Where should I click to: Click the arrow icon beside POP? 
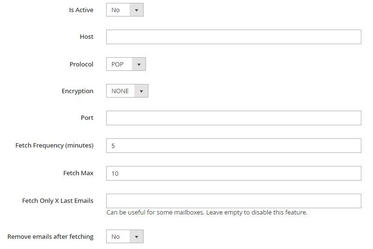(x=139, y=64)
